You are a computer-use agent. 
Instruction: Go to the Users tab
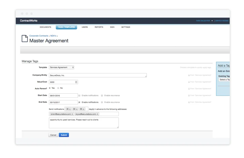[x=85, y=27]
